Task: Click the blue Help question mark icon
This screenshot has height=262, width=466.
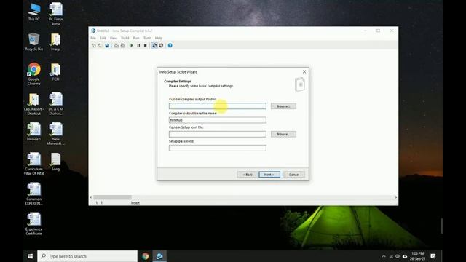Action: [170, 45]
